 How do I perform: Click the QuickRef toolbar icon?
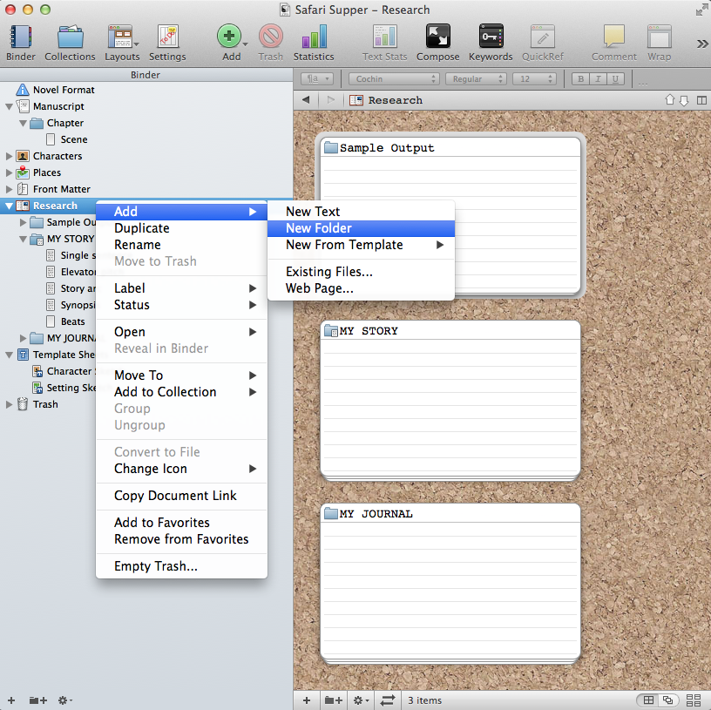[x=542, y=37]
